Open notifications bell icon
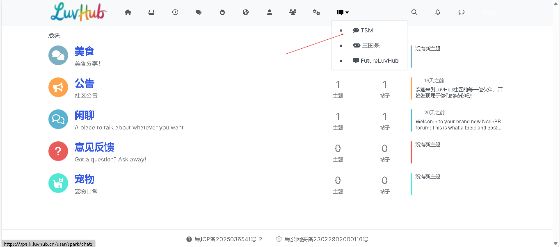 tap(438, 12)
